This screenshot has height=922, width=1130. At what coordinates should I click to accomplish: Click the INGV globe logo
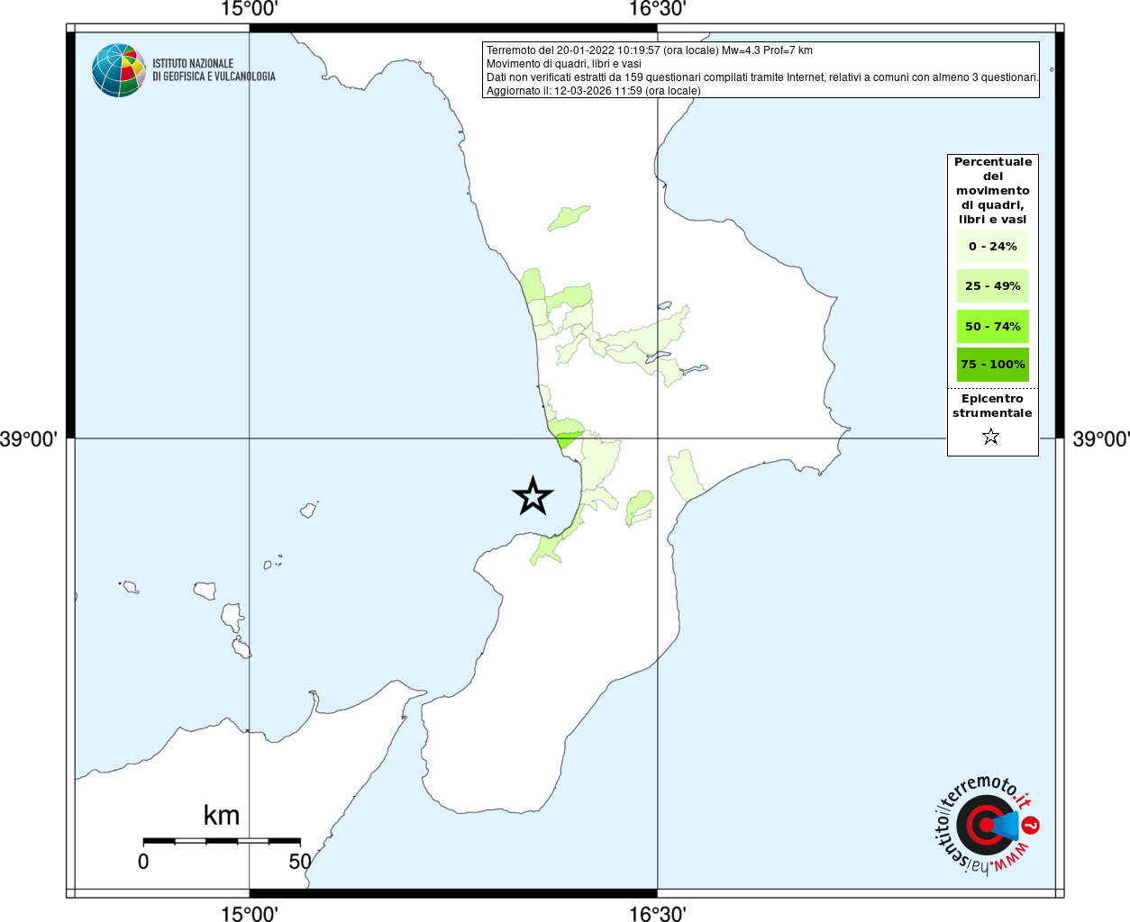coord(119,70)
